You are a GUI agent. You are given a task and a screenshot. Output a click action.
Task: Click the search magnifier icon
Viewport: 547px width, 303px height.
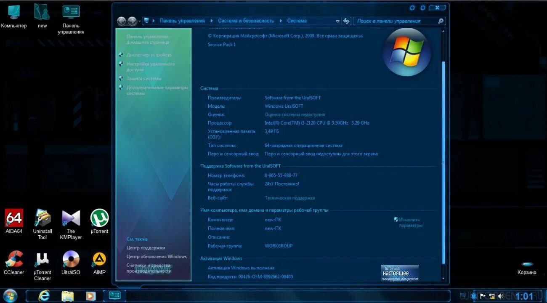[441, 21]
